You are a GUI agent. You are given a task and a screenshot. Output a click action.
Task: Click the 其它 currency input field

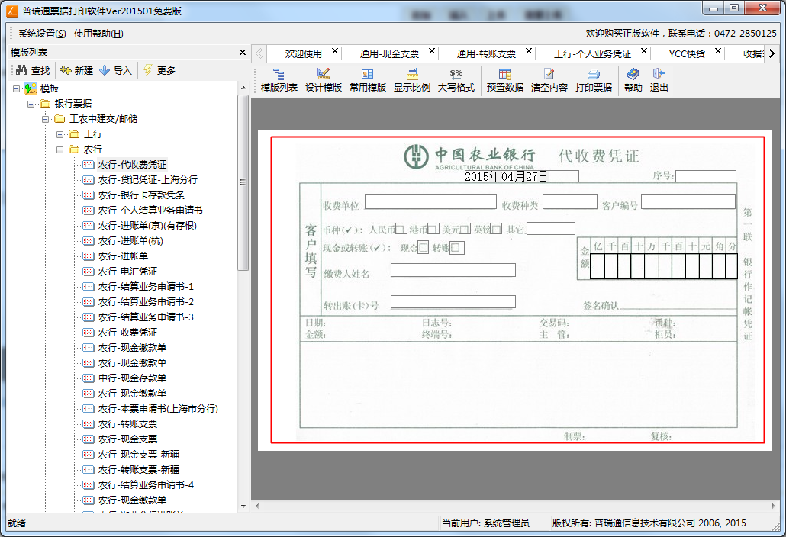[551, 228]
